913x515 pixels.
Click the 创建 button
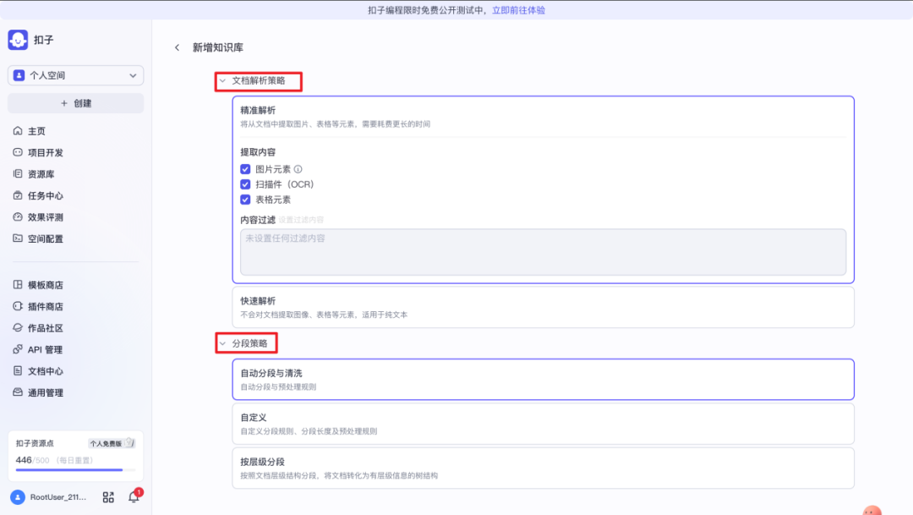(75, 103)
